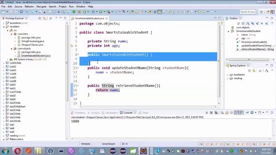Open the Debug button dropdown arrow
276x155 pixels.
pyautogui.click(x=97, y=12)
